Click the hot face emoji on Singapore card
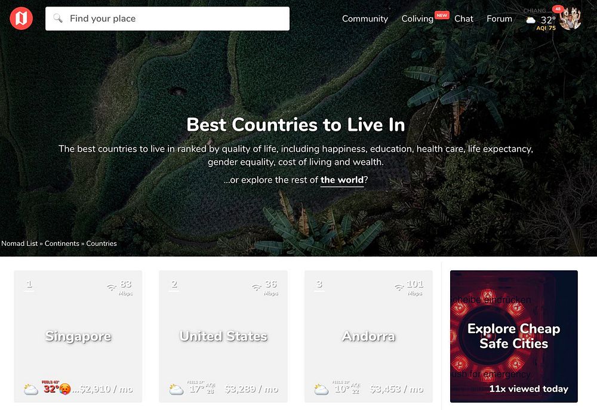Screen dimensions: 597x410 65,389
